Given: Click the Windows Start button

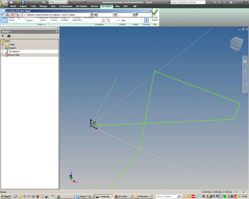Looking at the screenshot, I should pyautogui.click(x=6, y=196).
